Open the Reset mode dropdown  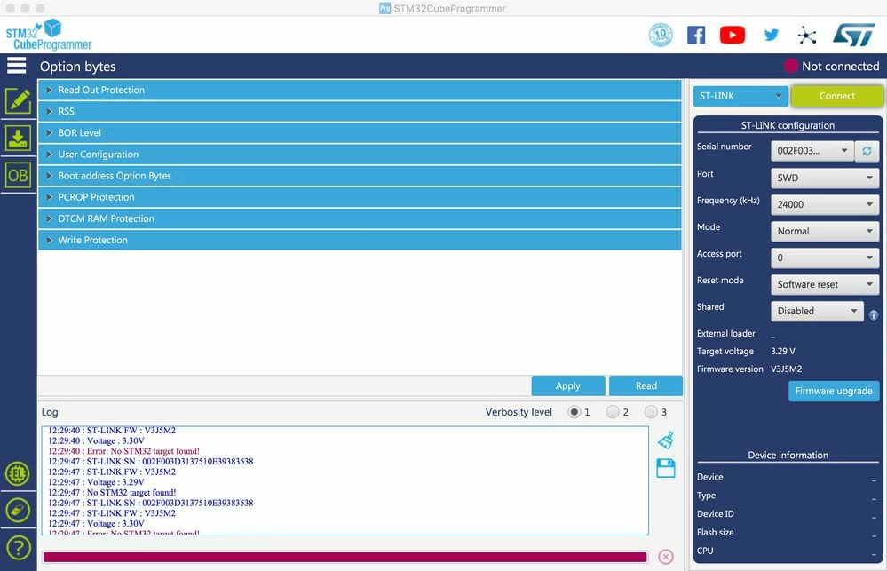[x=825, y=284]
